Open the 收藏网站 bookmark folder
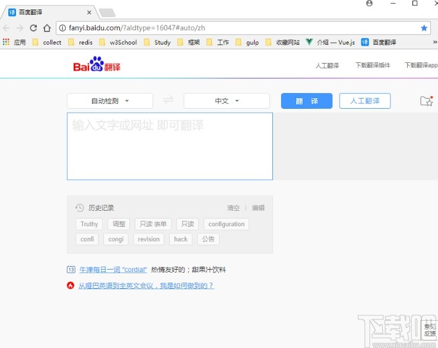Viewport: 438px width, 348px height. (x=283, y=42)
